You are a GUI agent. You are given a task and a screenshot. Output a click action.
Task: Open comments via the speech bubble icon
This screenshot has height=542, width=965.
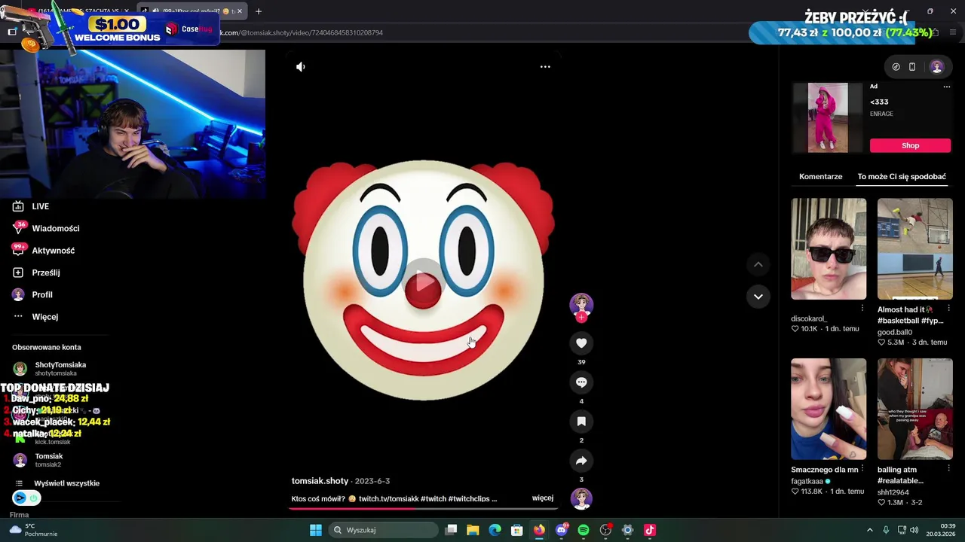[x=581, y=382]
